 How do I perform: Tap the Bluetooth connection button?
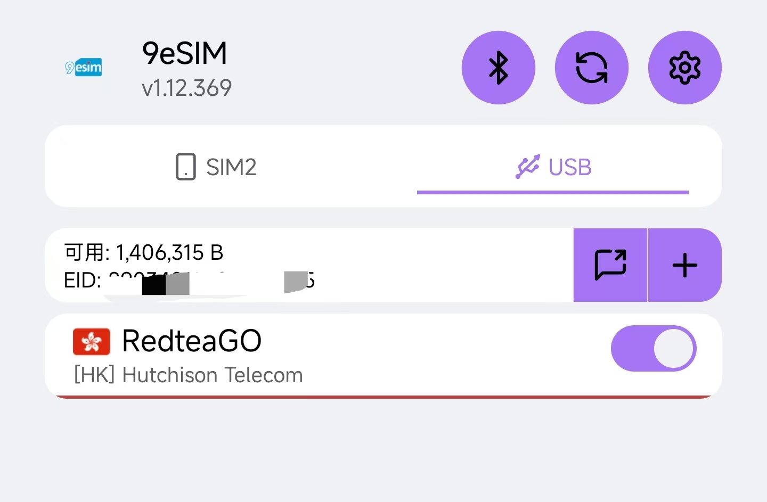click(498, 68)
